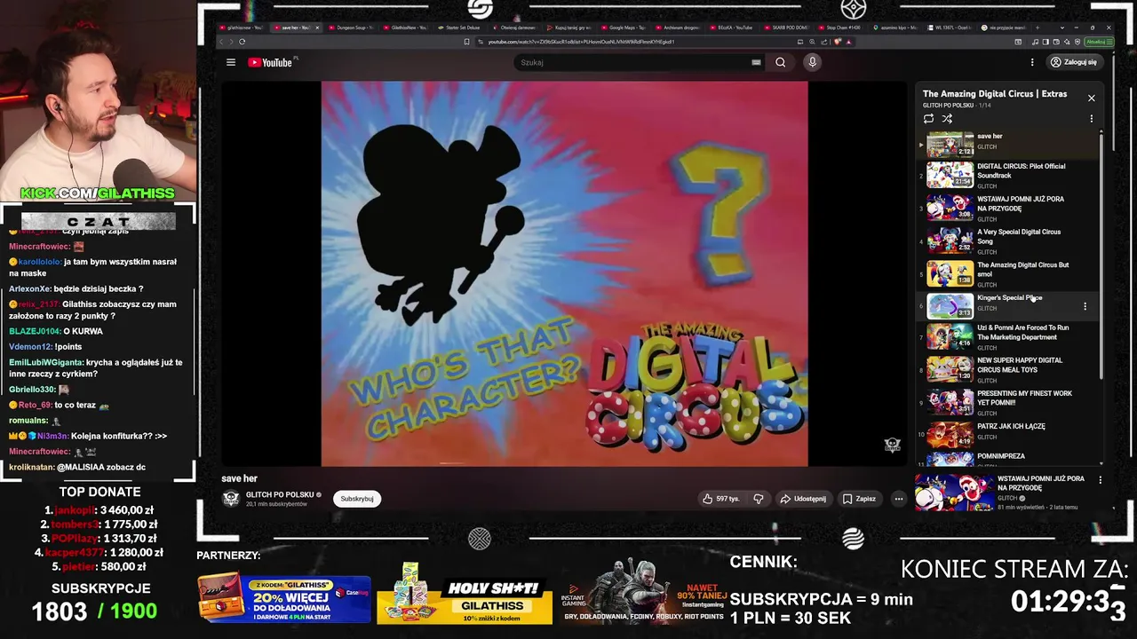Subscribe with the Subskrybuj button

[x=357, y=499]
